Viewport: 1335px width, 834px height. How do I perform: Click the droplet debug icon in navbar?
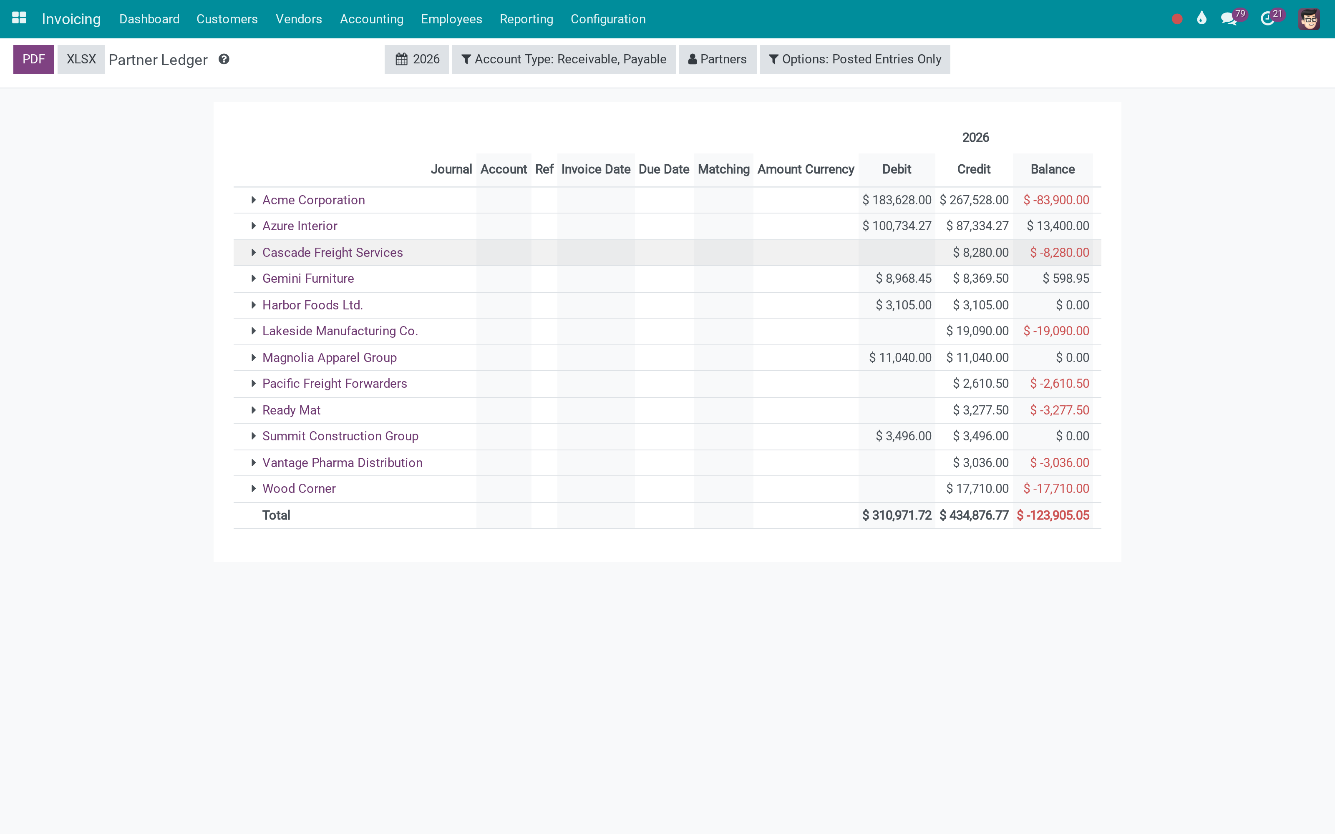1201,18
